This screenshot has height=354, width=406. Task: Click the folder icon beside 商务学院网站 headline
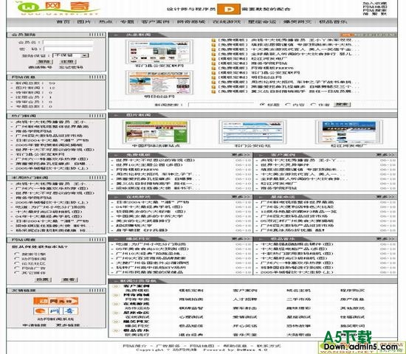point(213,63)
